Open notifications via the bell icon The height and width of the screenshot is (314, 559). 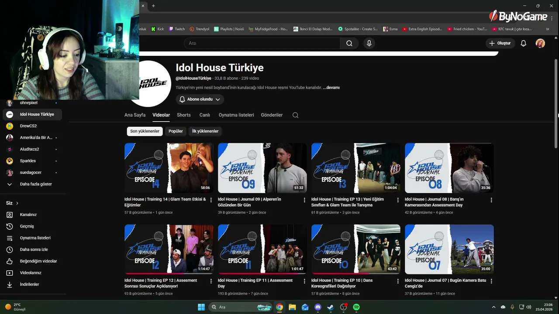(523, 43)
